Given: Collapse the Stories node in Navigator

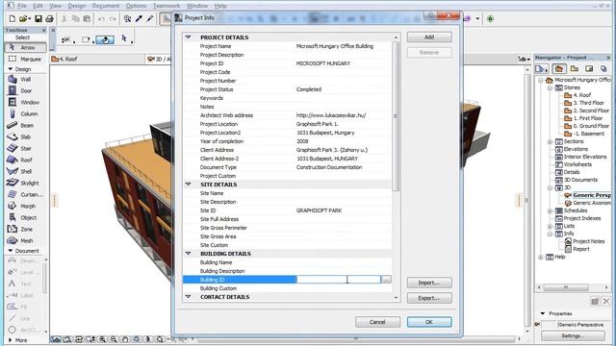Looking at the screenshot, I should click(550, 87).
